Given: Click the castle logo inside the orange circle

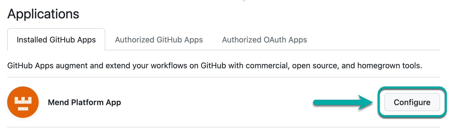Looking at the screenshot, I should 23,103.
